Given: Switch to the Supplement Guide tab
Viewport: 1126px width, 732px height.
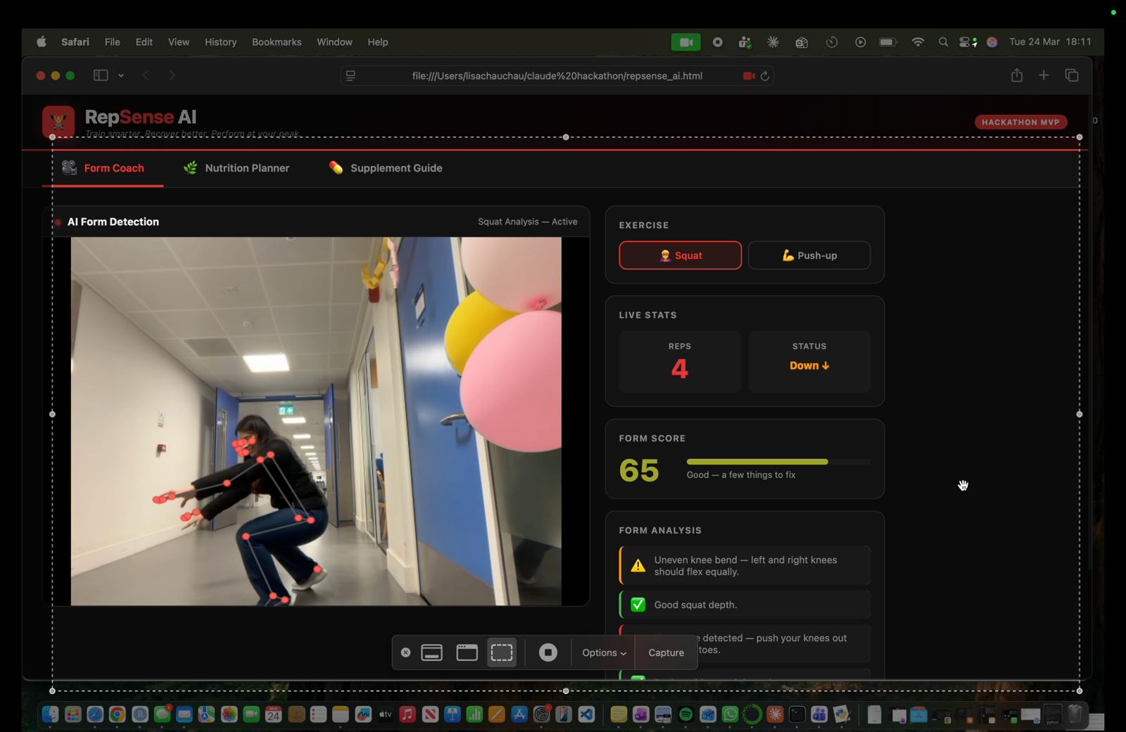Looking at the screenshot, I should [x=386, y=168].
